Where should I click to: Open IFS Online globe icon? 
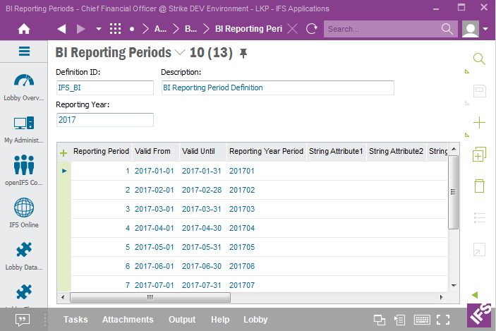click(24, 209)
